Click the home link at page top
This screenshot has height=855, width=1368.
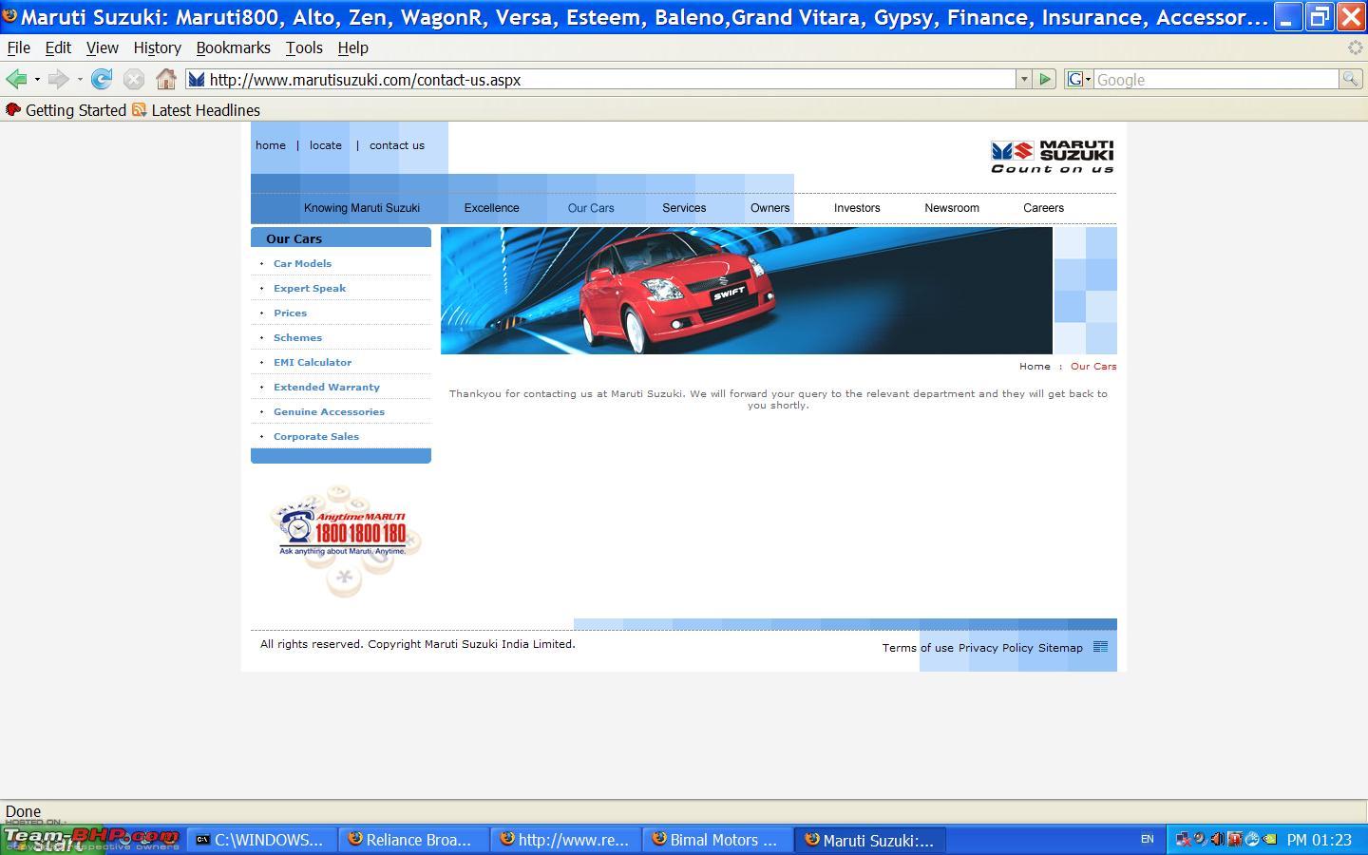pyautogui.click(x=271, y=145)
